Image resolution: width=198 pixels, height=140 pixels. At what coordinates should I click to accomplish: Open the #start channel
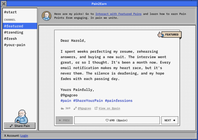pos(10,12)
